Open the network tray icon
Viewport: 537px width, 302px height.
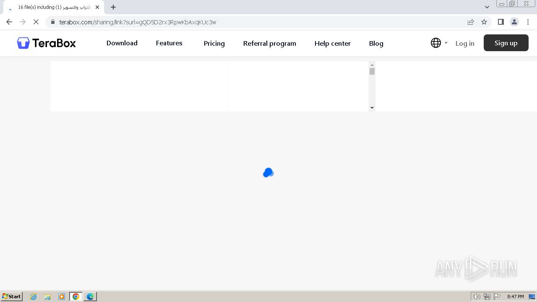[487, 297]
